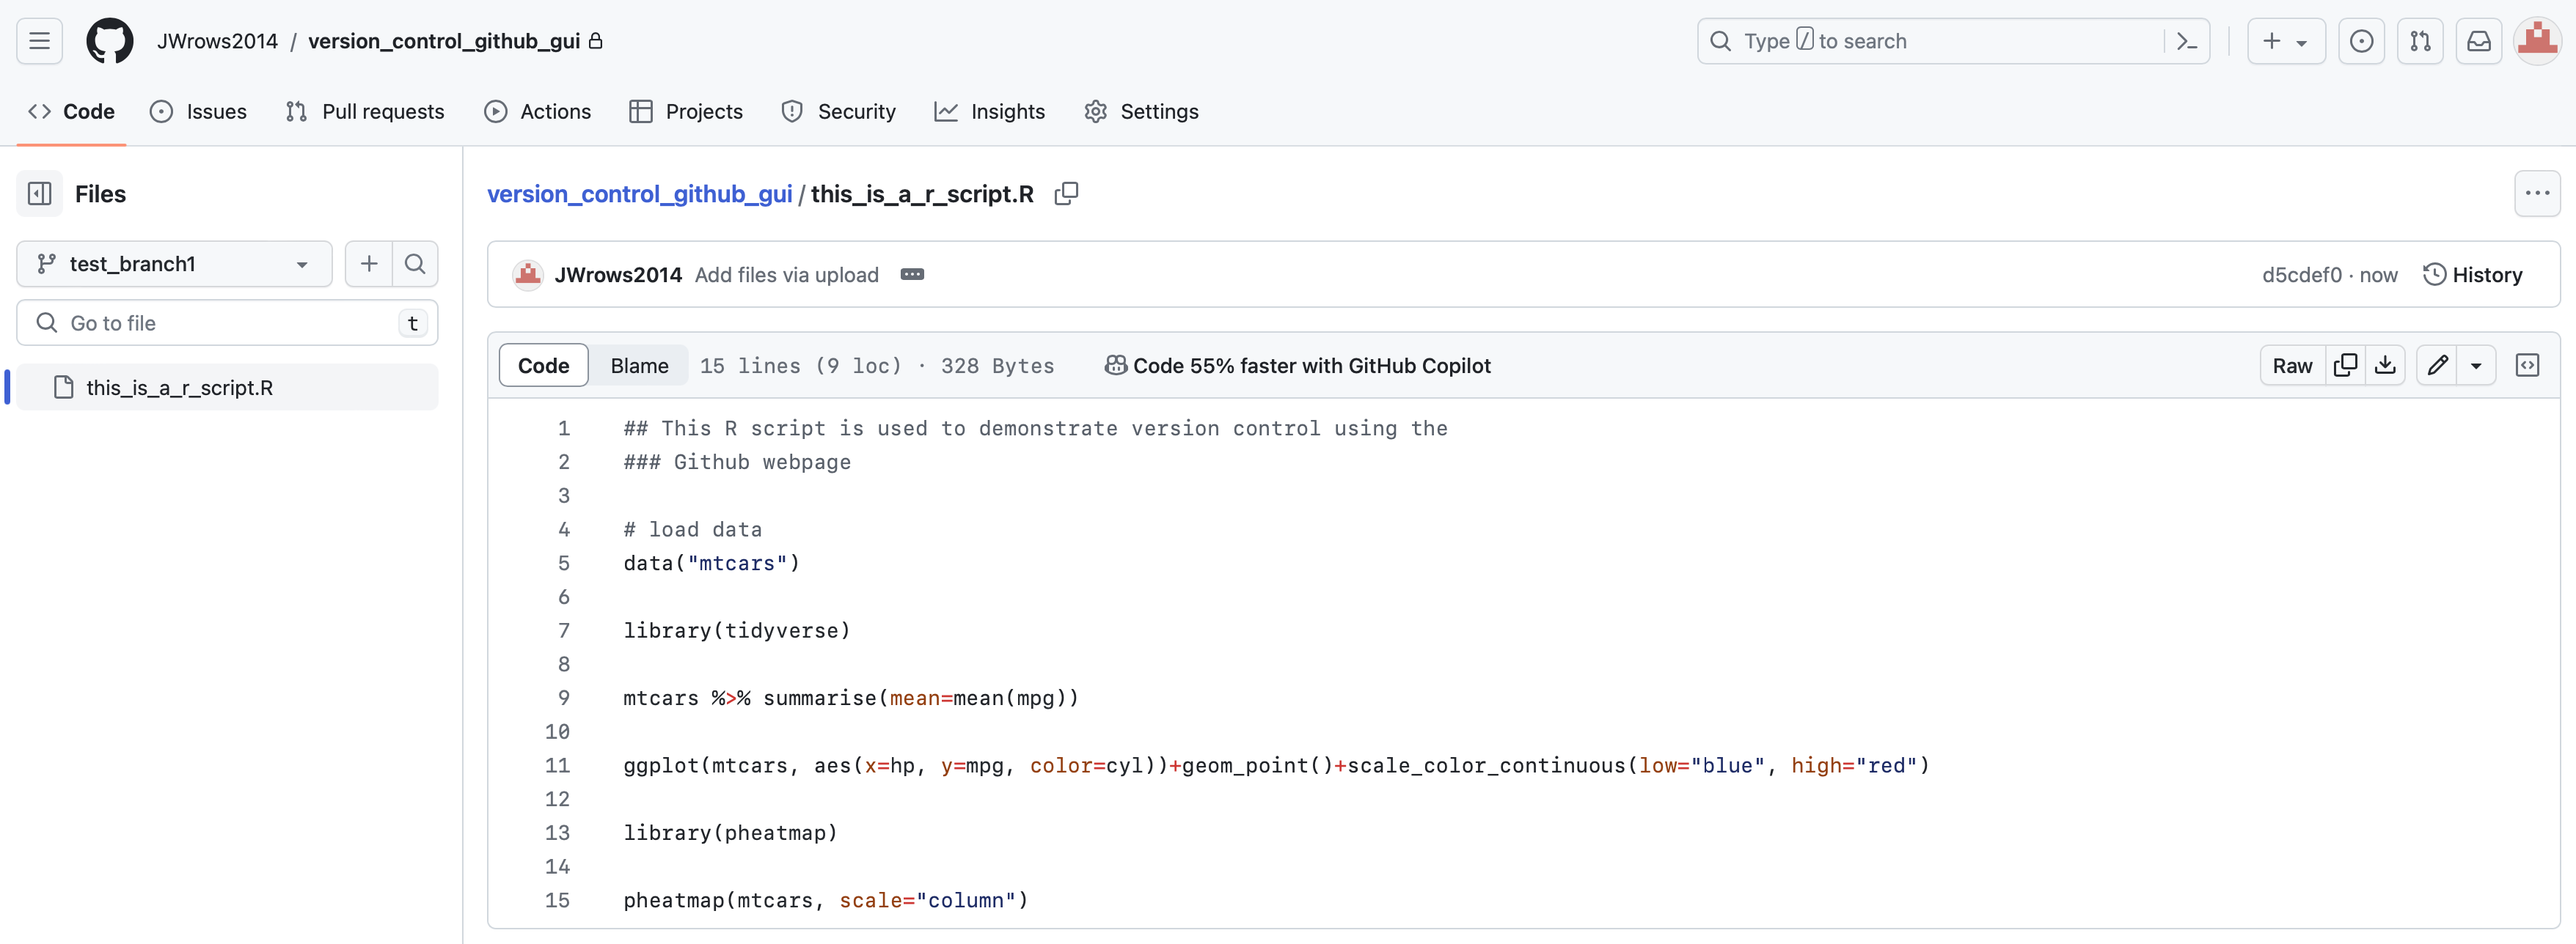Click the GitHub Octocat logo
This screenshot has height=944, width=2576.
coord(110,41)
